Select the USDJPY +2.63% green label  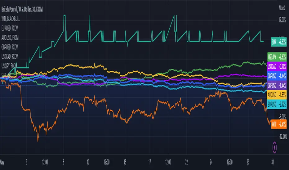[x=277, y=57]
